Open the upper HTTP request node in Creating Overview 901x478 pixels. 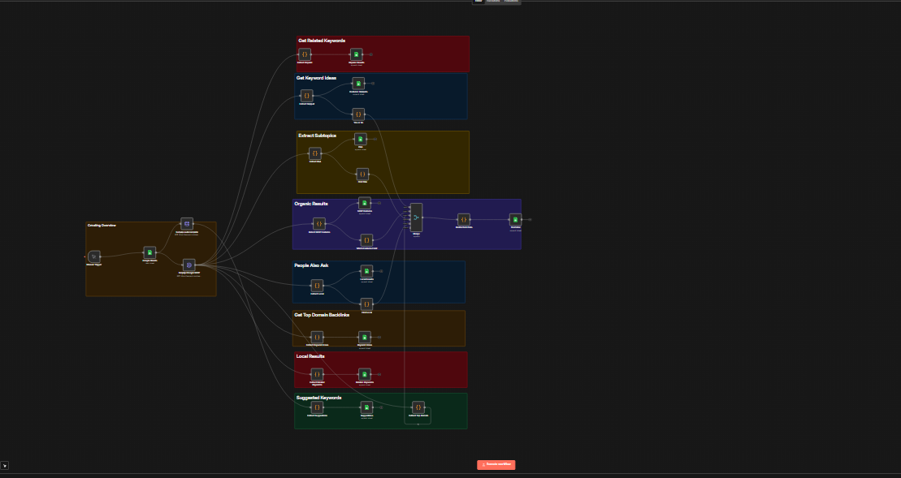[x=187, y=224]
